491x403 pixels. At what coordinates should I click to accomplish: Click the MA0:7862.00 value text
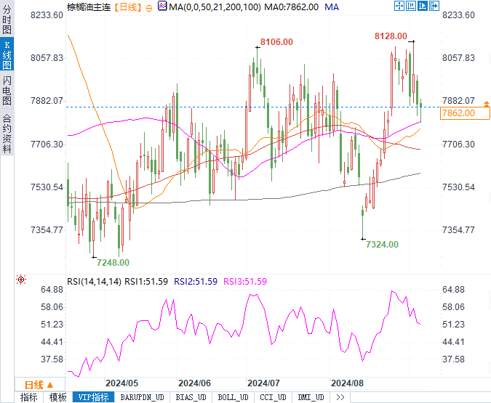(x=292, y=7)
